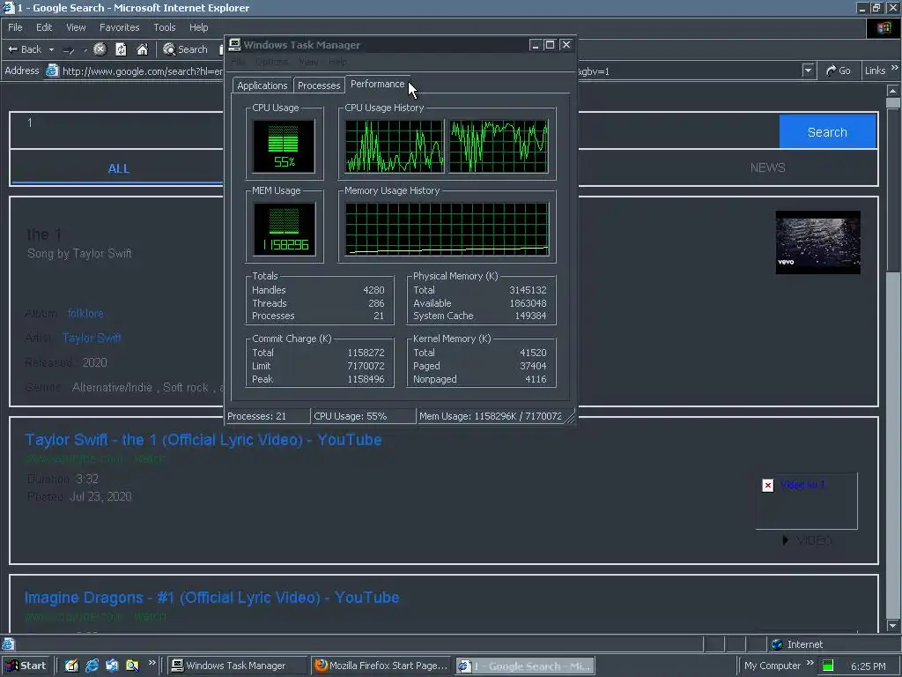This screenshot has height=677, width=902.
Task: Expand the Address bar dropdown
Action: coord(808,71)
